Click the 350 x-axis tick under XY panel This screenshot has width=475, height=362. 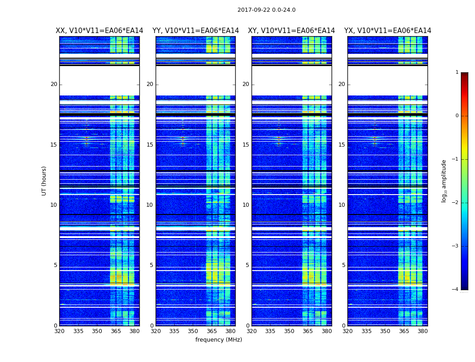[289, 331]
